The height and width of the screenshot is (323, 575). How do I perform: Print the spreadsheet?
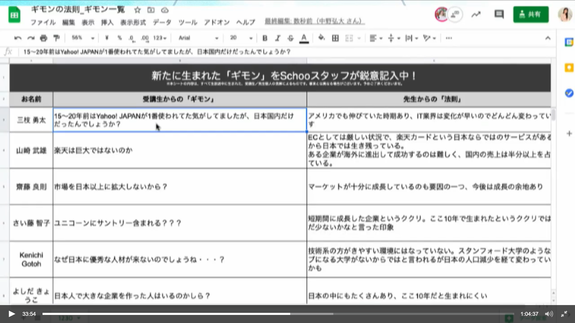click(x=44, y=38)
